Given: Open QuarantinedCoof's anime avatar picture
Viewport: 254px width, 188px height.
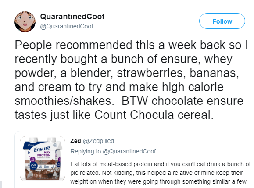Looking at the screenshot, I should coord(25,22).
